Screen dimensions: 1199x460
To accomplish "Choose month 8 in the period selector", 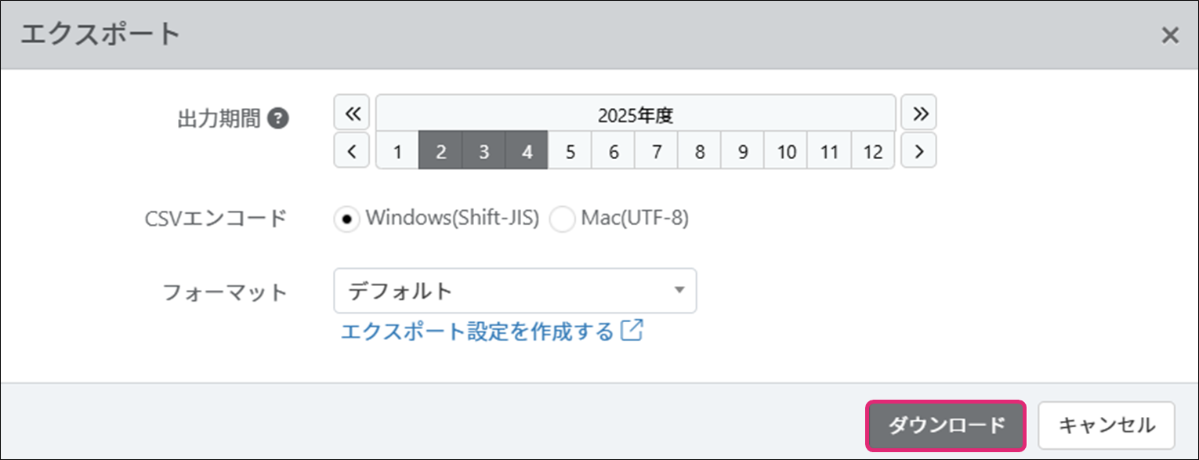I will [x=700, y=152].
